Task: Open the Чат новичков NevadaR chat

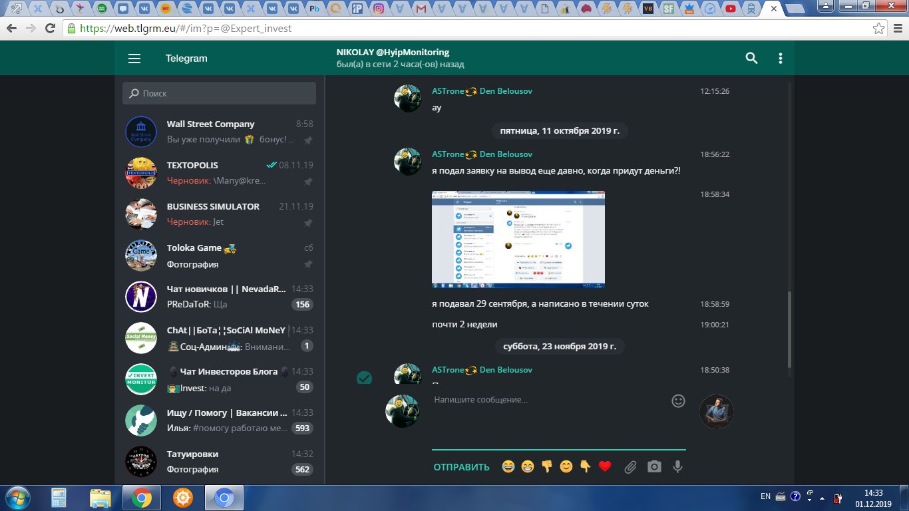Action: [x=219, y=297]
